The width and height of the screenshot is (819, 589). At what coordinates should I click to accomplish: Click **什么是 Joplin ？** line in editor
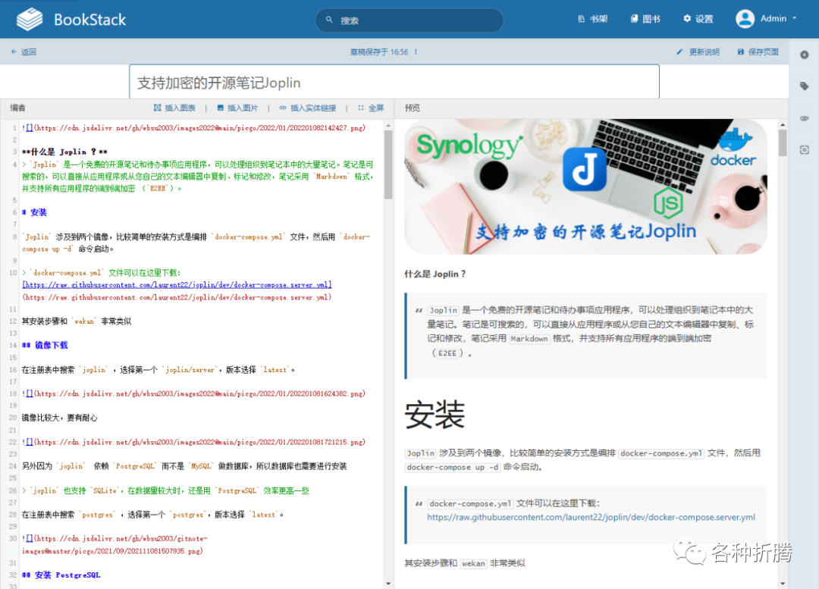64,152
